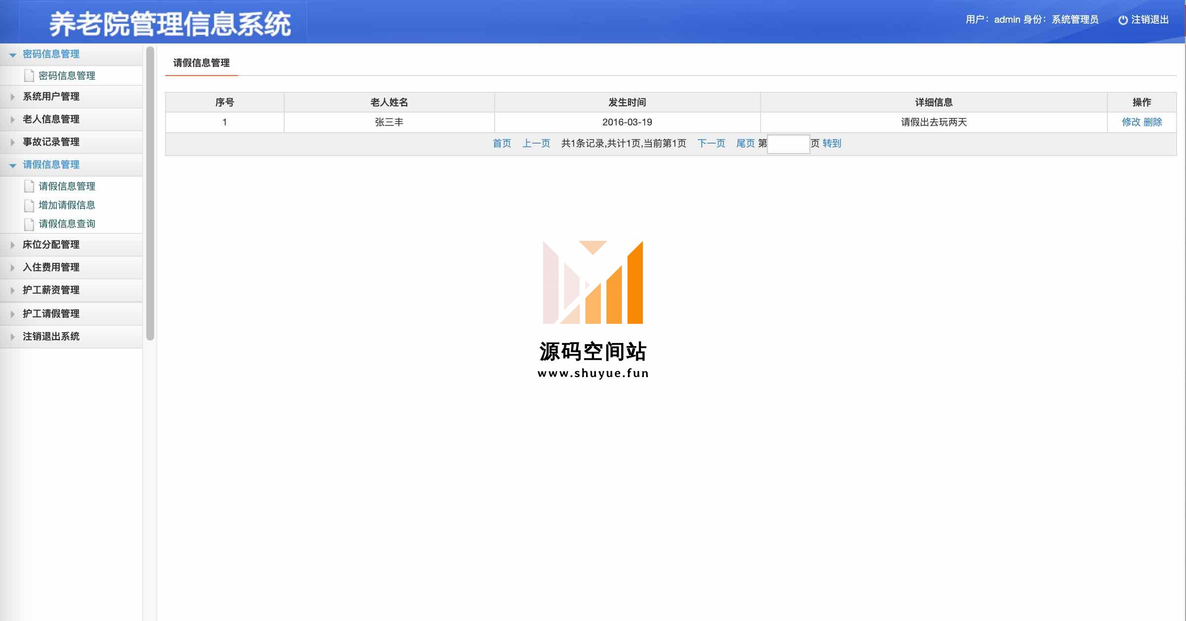Expand the 系统用户管理 section arrow
Viewport: 1186px width, 621px height.
pyautogui.click(x=13, y=97)
